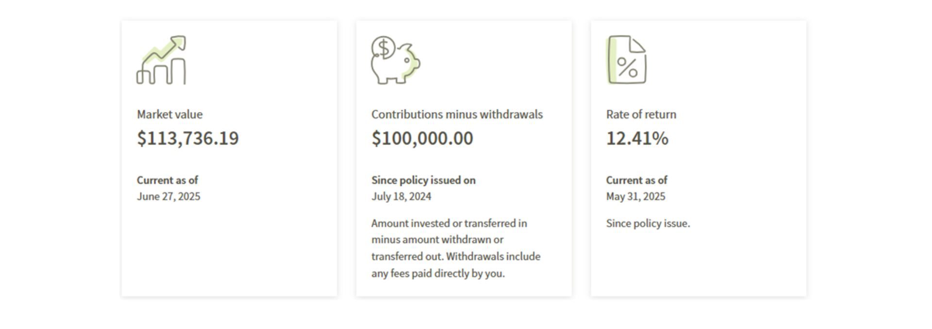This screenshot has height=329, width=932.
Task: Click the June 27, 2025 date
Action: (x=168, y=197)
